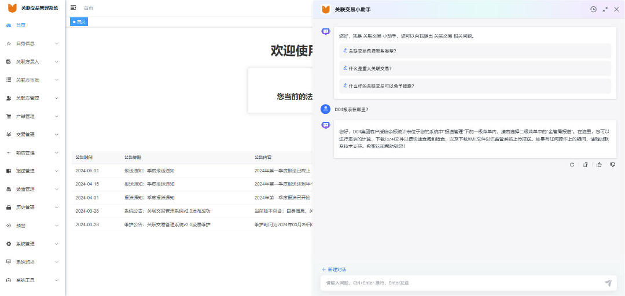Give the answer a thumbs down
625x296 pixels.
(x=613, y=165)
